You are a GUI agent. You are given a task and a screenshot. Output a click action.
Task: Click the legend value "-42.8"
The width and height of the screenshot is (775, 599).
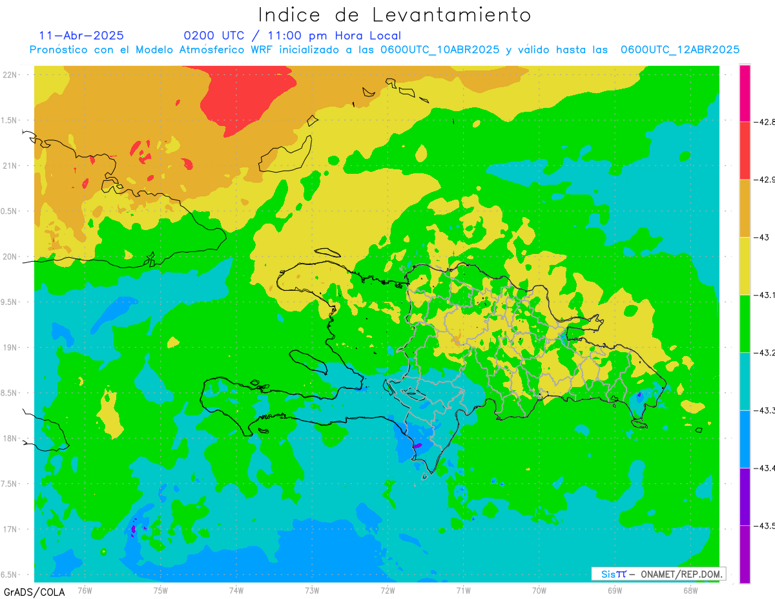coord(765,121)
